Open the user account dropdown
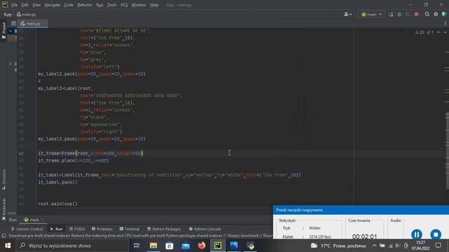Image resolution: width=449 pixels, height=252 pixels. (x=348, y=14)
